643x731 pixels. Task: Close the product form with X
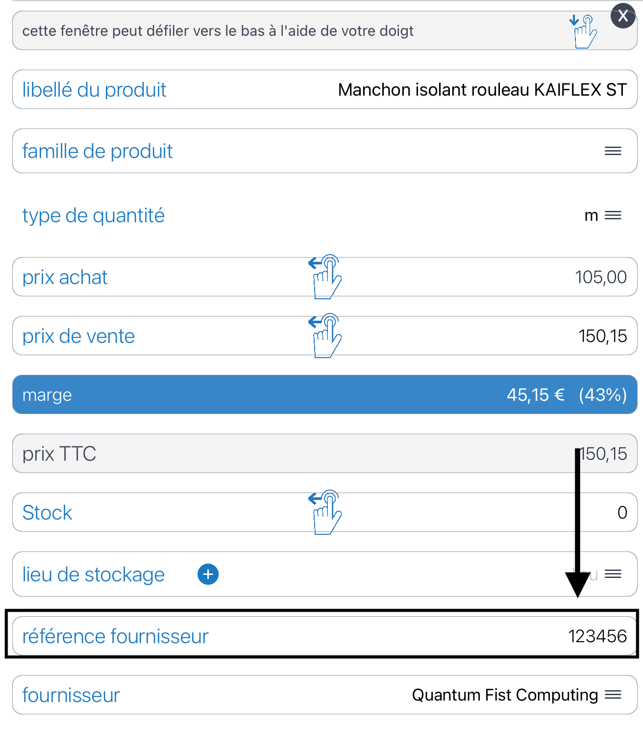pyautogui.click(x=623, y=16)
